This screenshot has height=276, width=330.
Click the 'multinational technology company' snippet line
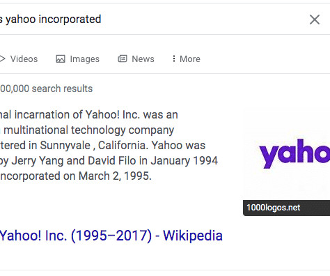coord(89,130)
